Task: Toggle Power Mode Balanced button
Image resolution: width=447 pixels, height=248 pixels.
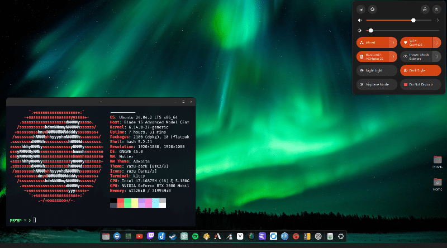Action: [x=416, y=56]
